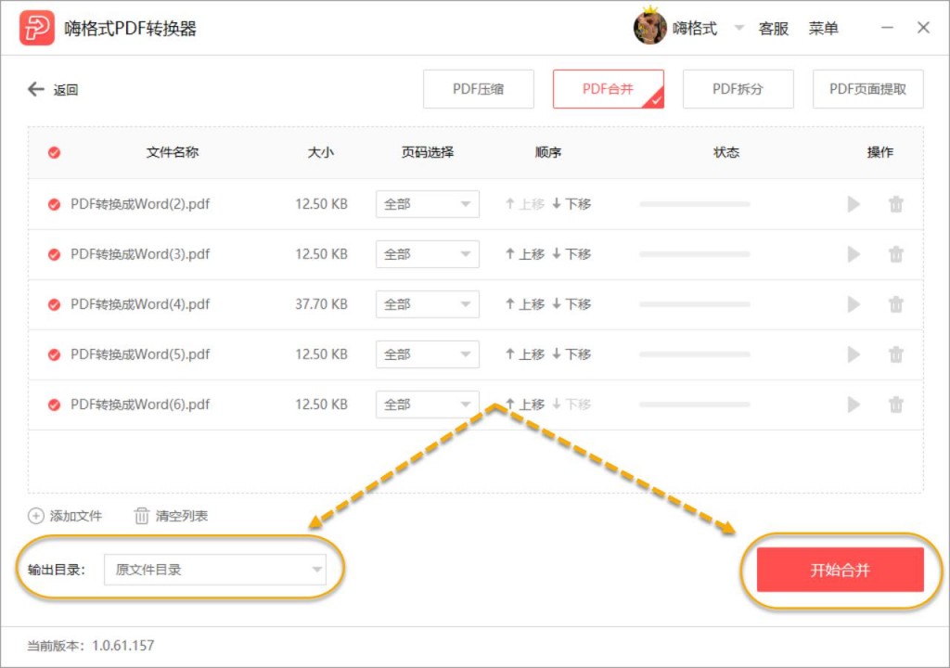Open page selection dropdown for Word(6).pdf

pyautogui.click(x=427, y=405)
